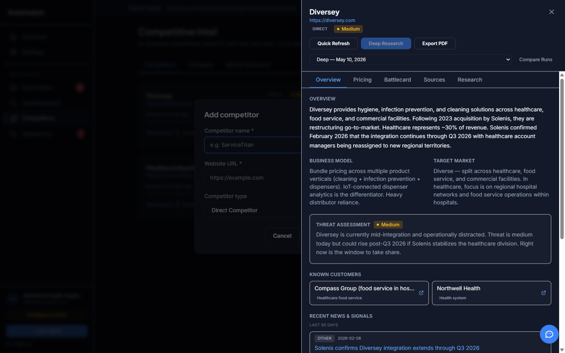The image size is (565, 353).
Task: Switch to the Pricing tab
Action: (362, 80)
